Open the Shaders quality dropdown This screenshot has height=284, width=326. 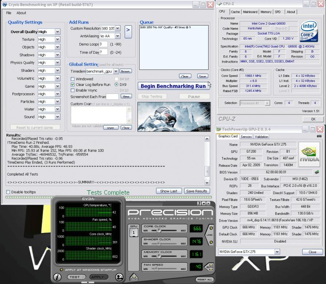pyautogui.click(x=58, y=70)
